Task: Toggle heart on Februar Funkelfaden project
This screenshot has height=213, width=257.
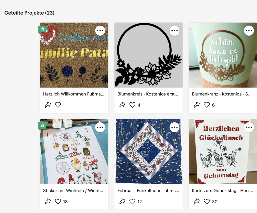Action: (x=132, y=201)
